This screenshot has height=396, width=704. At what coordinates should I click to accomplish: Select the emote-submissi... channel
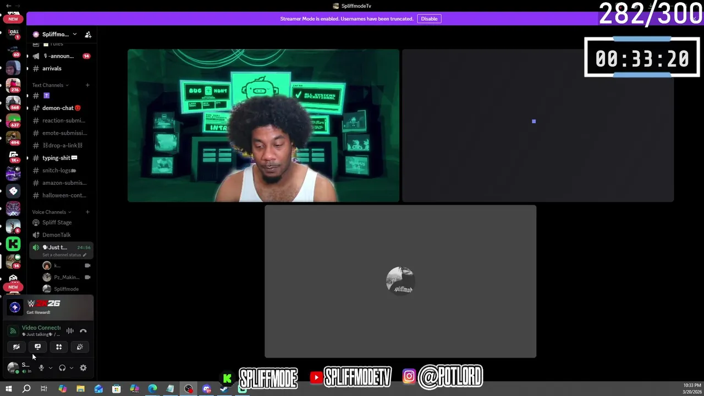click(x=61, y=133)
